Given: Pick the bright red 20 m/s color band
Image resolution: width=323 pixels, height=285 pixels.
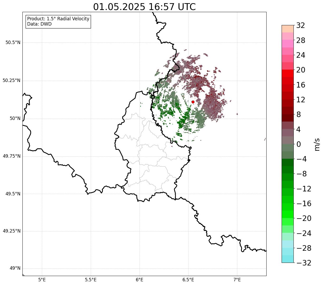Looking at the screenshot, I should click(x=287, y=73).
